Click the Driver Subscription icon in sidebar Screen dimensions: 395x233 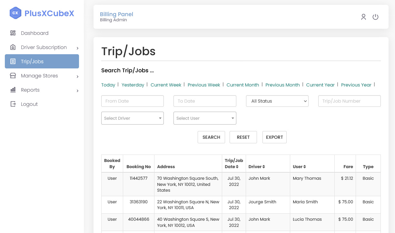point(13,47)
